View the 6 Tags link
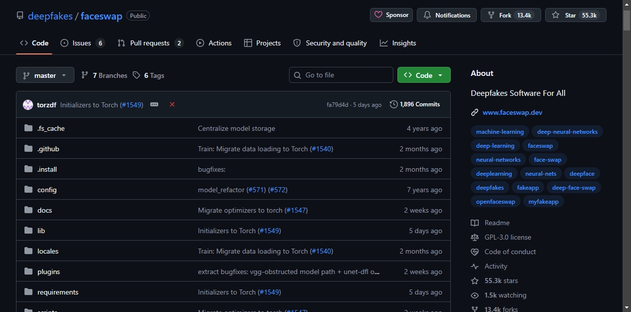631x312 pixels. coord(148,75)
